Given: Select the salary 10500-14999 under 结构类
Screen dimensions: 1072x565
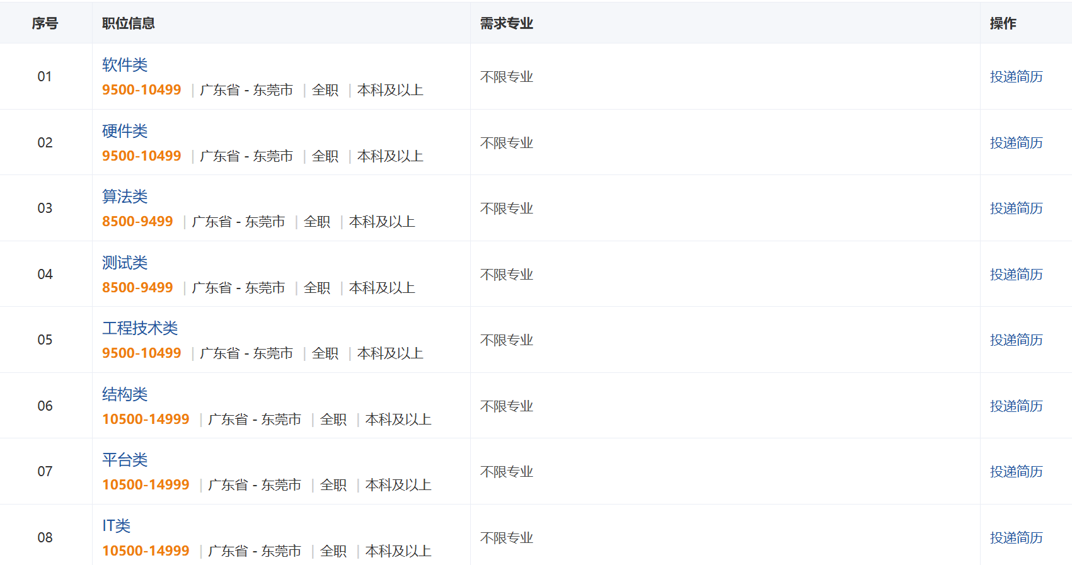Looking at the screenshot, I should [146, 419].
